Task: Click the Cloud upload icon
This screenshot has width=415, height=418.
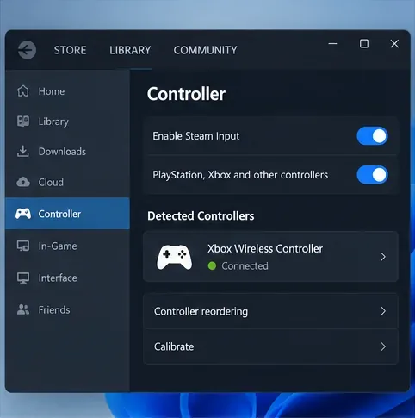Action: coord(23,182)
